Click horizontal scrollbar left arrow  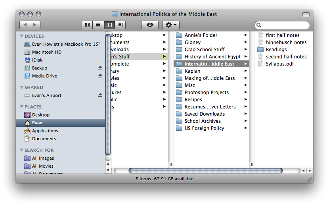[x=304, y=170]
